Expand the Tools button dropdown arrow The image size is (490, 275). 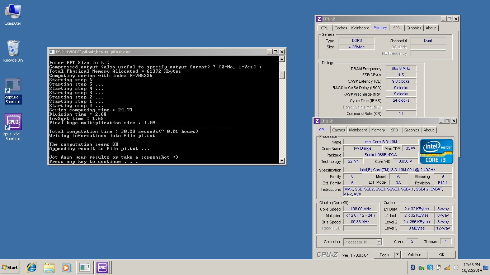click(397, 255)
